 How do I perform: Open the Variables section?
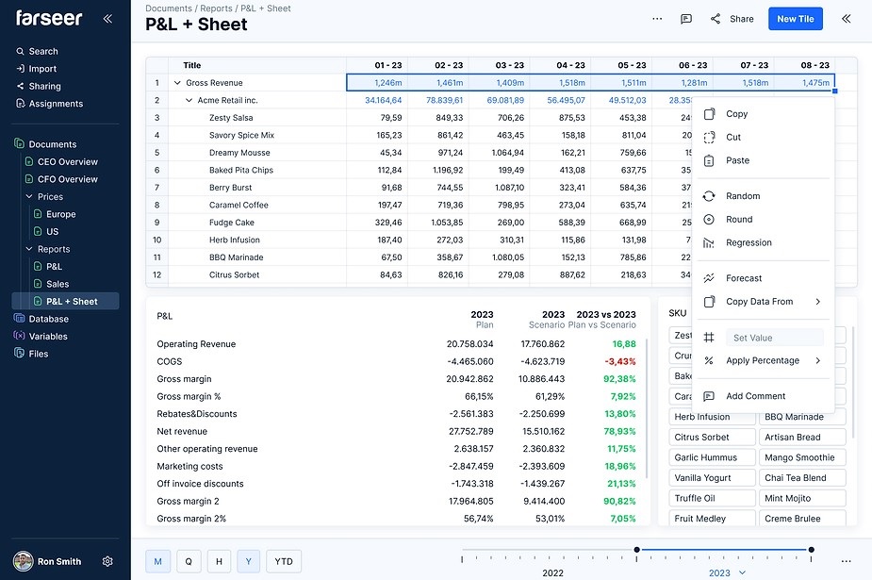click(41, 336)
